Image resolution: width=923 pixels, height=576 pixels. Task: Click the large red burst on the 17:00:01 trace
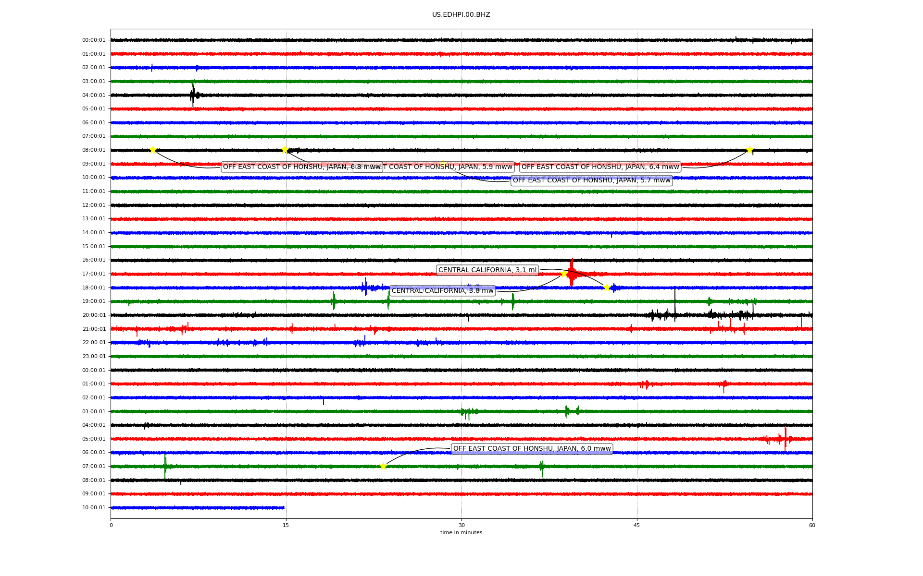pos(571,274)
